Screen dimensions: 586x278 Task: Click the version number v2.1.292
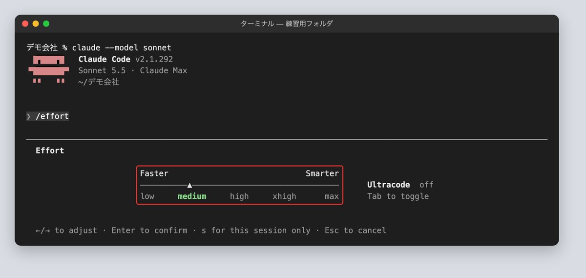(x=154, y=59)
